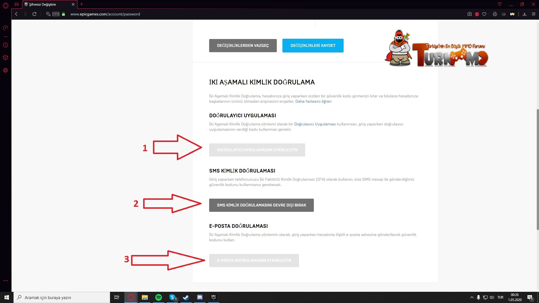Image resolution: width=539 pixels, height=303 pixels.
Task: Open the ad blocker shield icon
Action: click(x=477, y=14)
